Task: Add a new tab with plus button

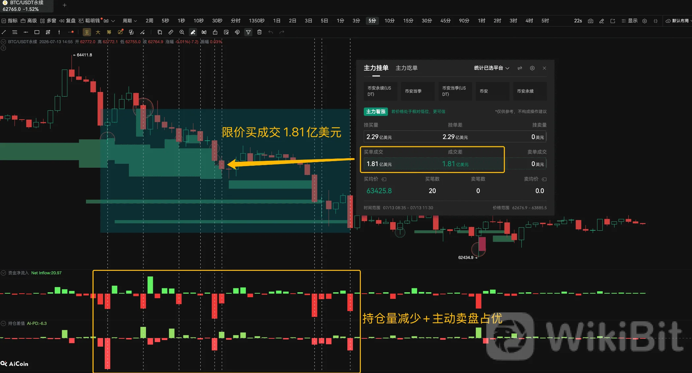Action: click(x=65, y=5)
